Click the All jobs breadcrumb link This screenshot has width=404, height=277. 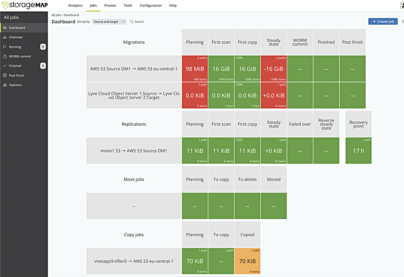click(x=56, y=15)
